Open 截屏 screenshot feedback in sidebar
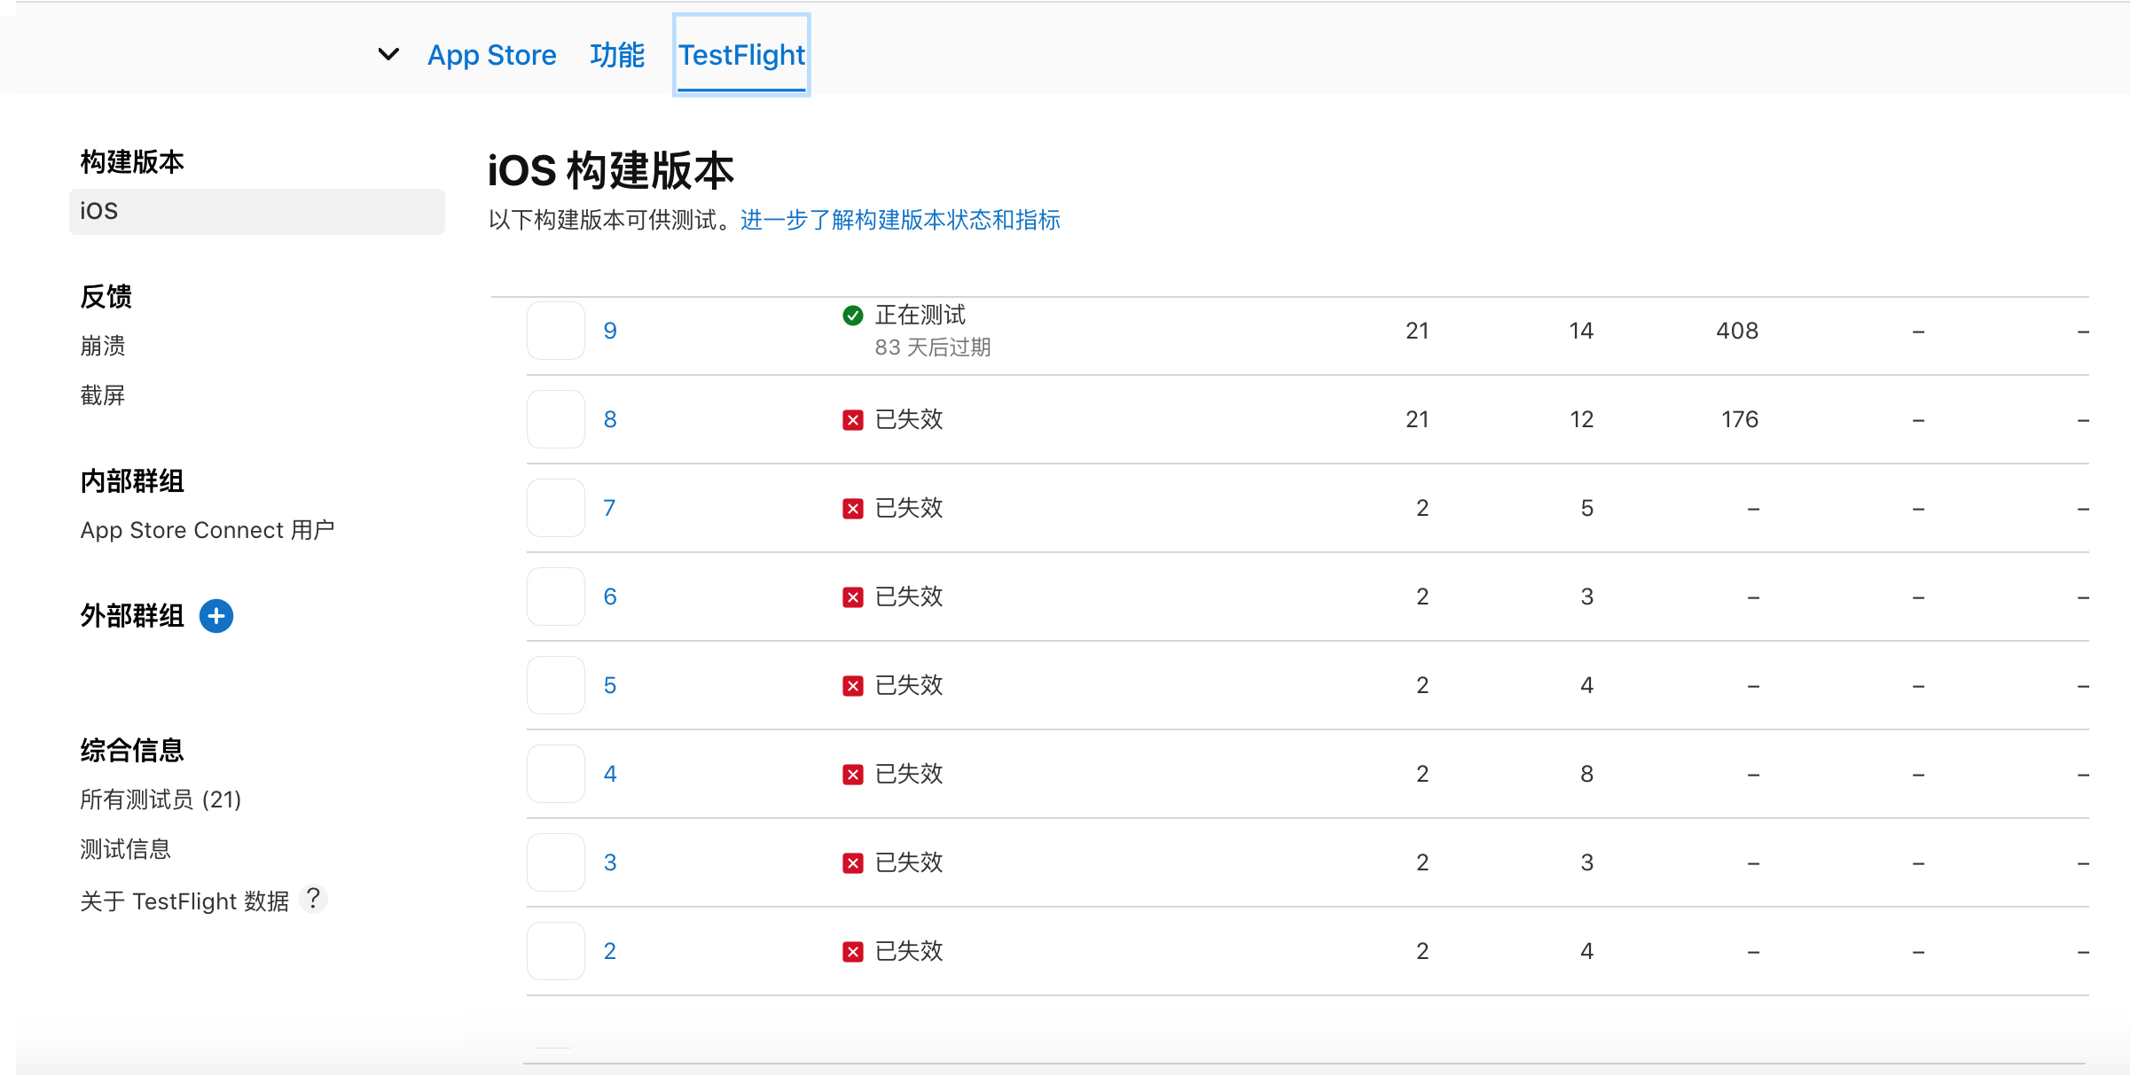2146x1076 pixels. [103, 395]
